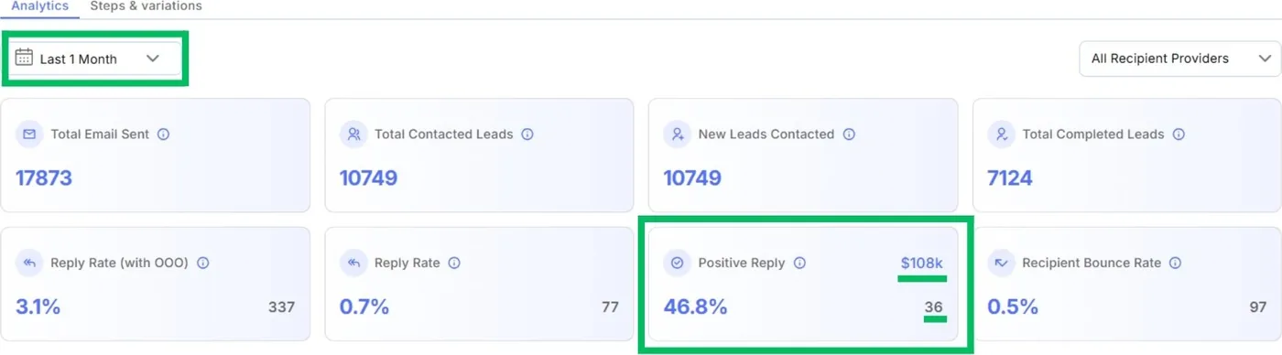Click the Total Email Sent envelope icon
This screenshot has height=355, width=1282.
click(29, 134)
